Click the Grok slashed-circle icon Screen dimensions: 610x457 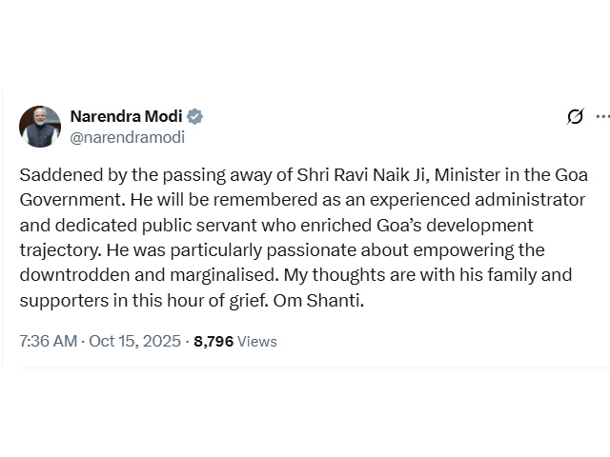pos(575,117)
